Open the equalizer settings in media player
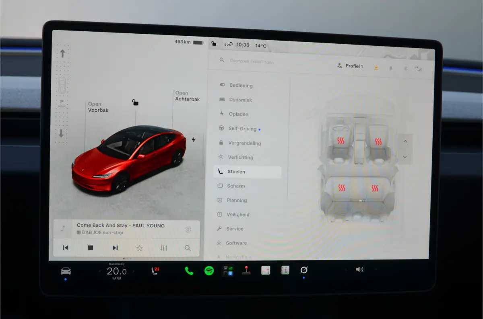Image resolution: width=483 pixels, height=319 pixels. coord(163,248)
